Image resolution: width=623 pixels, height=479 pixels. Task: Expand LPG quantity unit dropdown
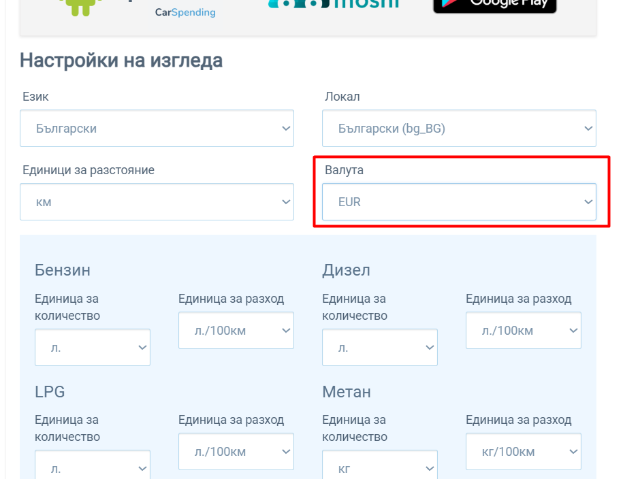pyautogui.click(x=93, y=467)
